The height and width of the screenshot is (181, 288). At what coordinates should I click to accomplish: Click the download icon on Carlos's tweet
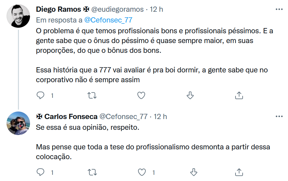coord(194,172)
